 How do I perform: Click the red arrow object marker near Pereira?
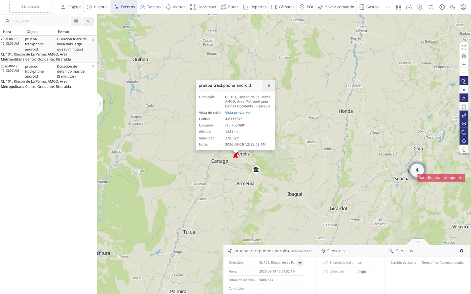235,155
